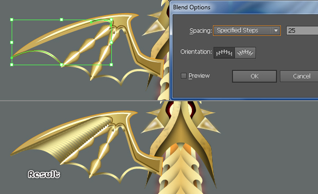
Task: Click the top-left bounding box handle
Action: tap(12, 20)
